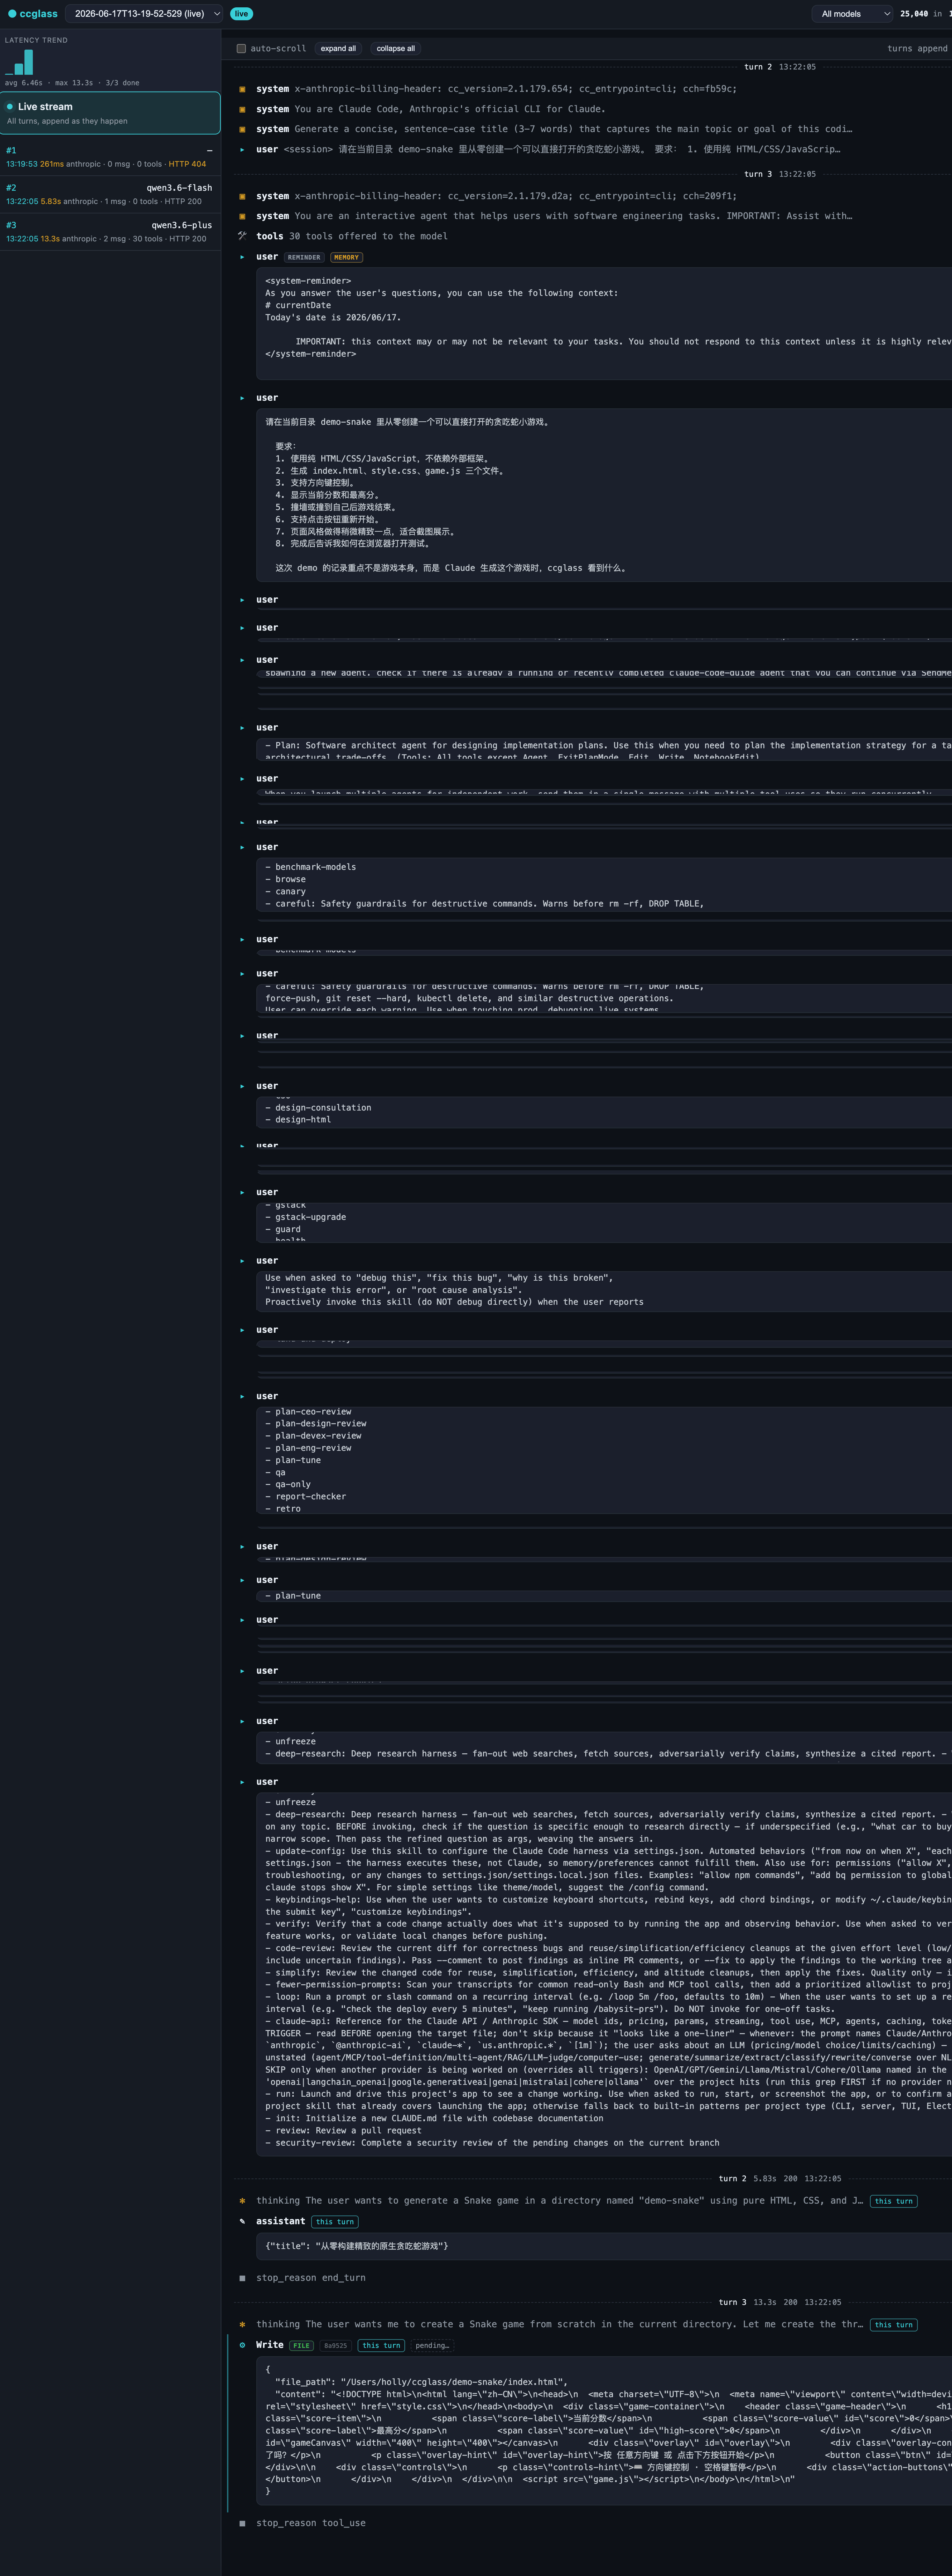The height and width of the screenshot is (2576, 952).
Task: Click the 'tools 30 tools offered to the model' row
Action: point(352,236)
